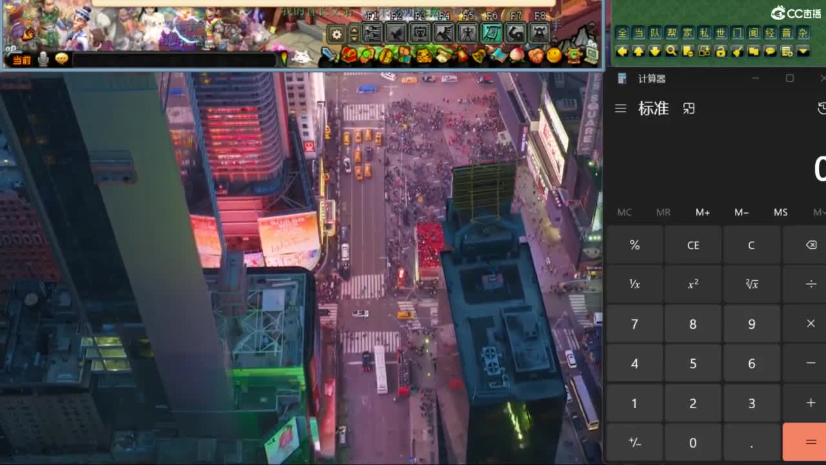Viewport: 826px width, 465px height.
Task: Click the computer system icon in game bar
Action: coord(592,54)
